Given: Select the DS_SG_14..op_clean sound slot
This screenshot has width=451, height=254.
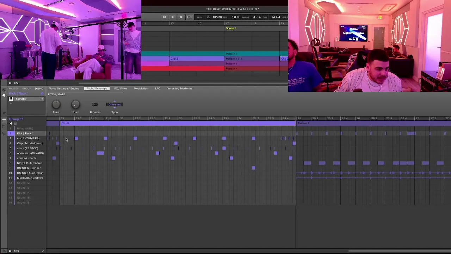Looking at the screenshot, I should [x=27, y=173].
